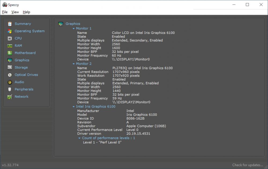Go to Operating System section
Image resolution: width=268 pixels, height=169 pixels.
29,31
